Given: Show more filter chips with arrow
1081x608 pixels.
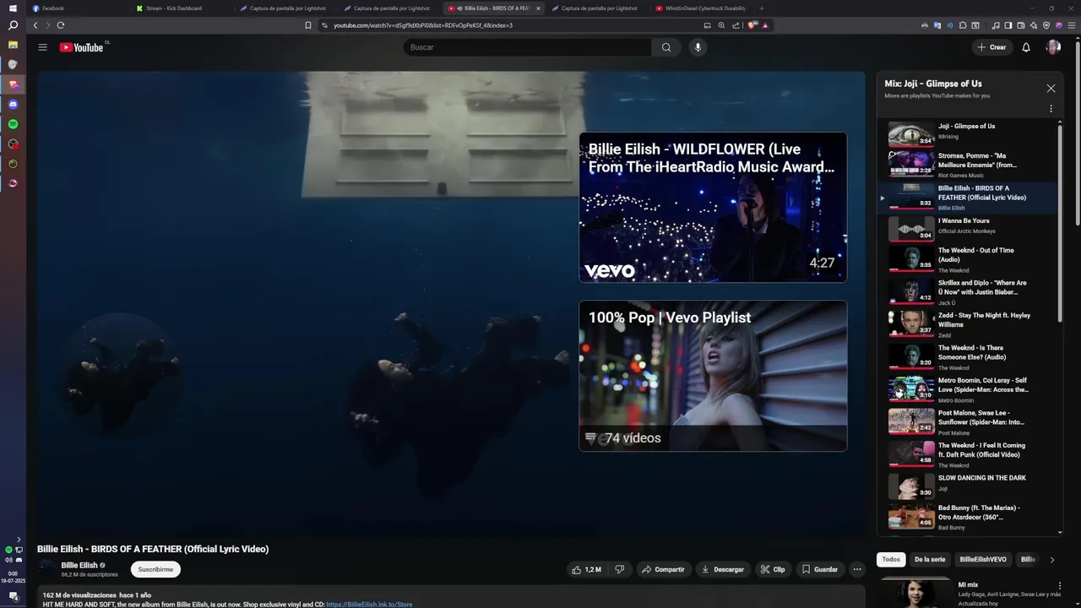Looking at the screenshot, I should tap(1051, 559).
